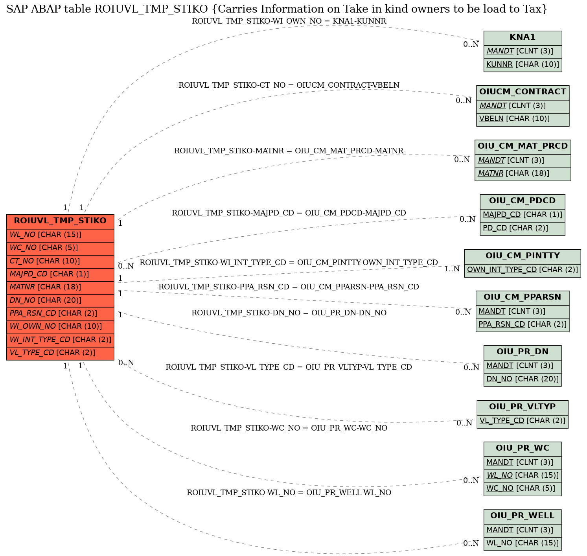Click the WI_INT_TYPE_CD = OIU_CM_PINTTY relation label

289,263
